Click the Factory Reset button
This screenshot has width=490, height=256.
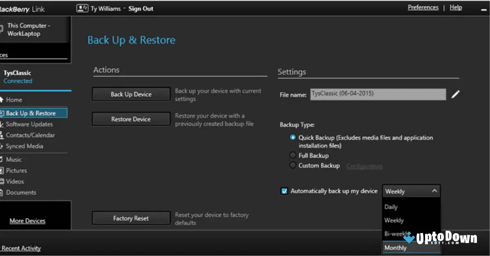[131, 218]
